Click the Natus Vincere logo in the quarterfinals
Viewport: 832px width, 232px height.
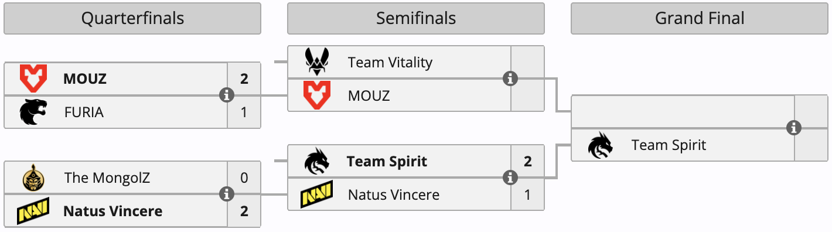click(33, 211)
